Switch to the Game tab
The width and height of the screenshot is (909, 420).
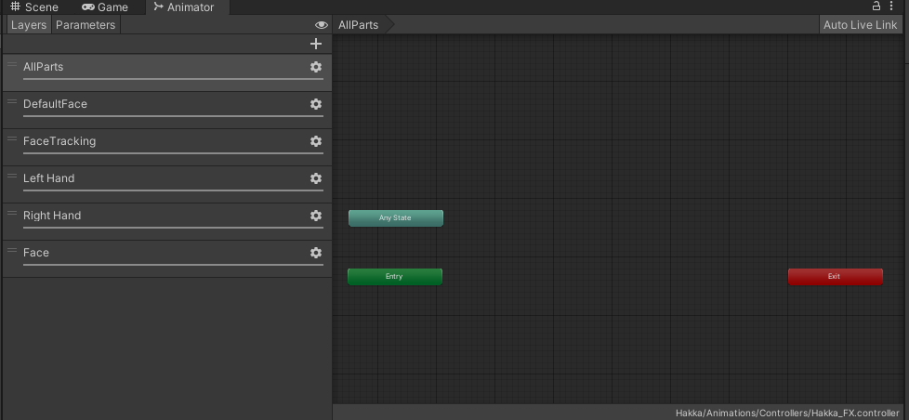pos(105,7)
